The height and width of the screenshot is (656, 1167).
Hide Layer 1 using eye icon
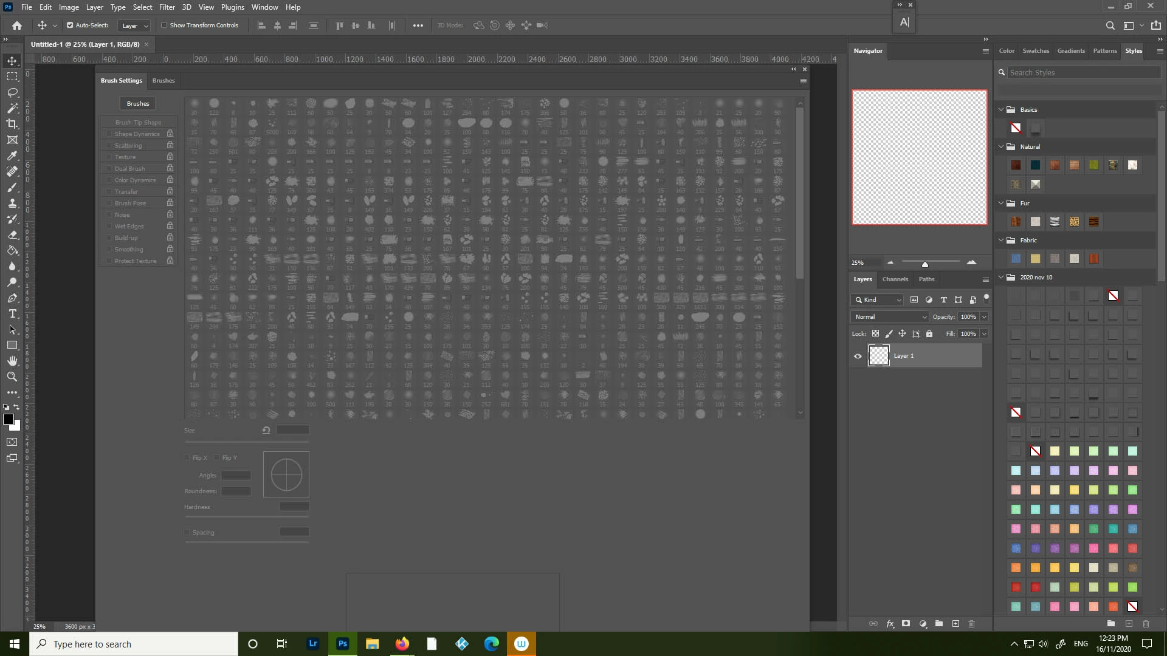click(858, 356)
